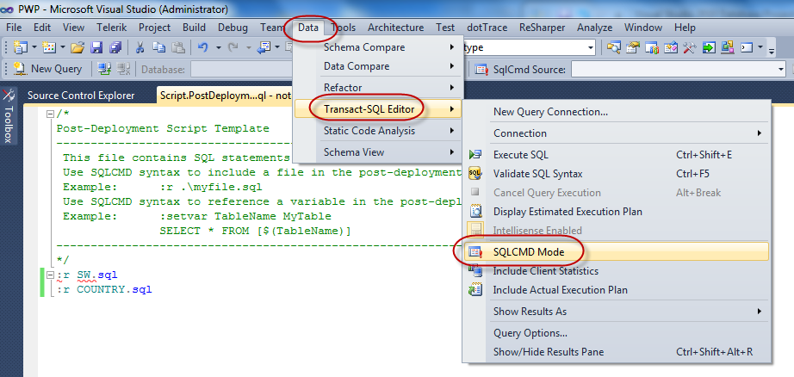
Task: Open the Data Compare submenu
Action: coord(378,66)
